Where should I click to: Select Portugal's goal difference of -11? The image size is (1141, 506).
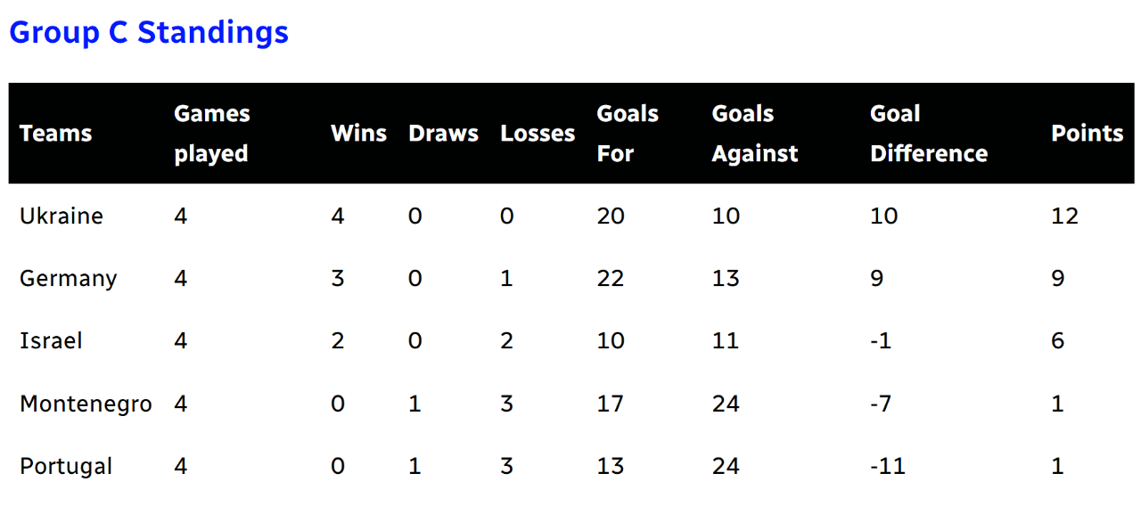[x=887, y=466]
